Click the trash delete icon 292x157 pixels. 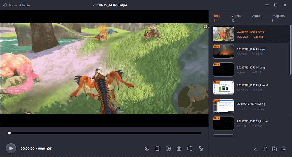[284, 149]
